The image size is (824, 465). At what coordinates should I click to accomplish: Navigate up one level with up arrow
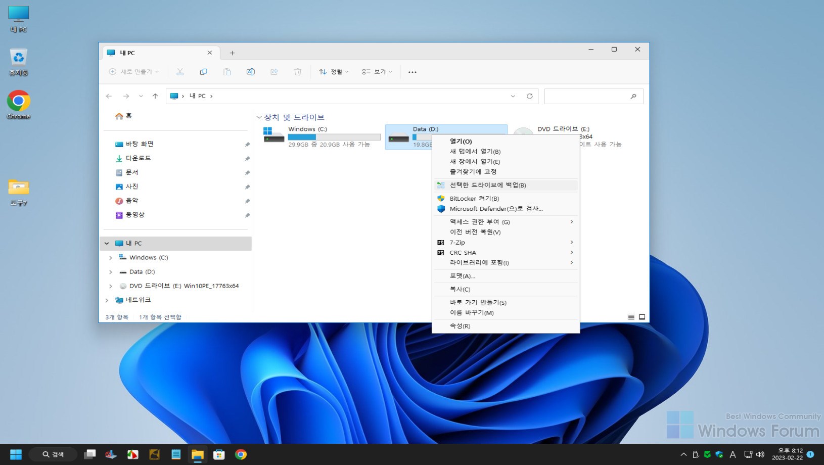click(x=155, y=96)
